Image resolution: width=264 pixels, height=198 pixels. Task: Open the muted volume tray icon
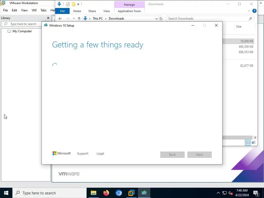coord(231,193)
